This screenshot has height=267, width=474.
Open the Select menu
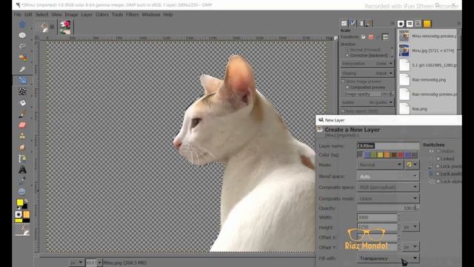41,15
